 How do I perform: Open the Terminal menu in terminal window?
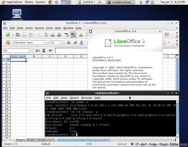(x=86, y=98)
